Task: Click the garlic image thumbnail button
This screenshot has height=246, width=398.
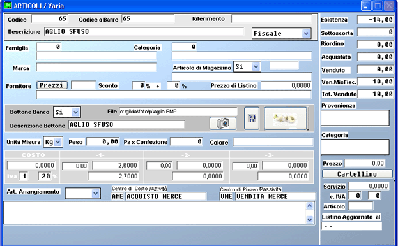Action: pos(286,118)
